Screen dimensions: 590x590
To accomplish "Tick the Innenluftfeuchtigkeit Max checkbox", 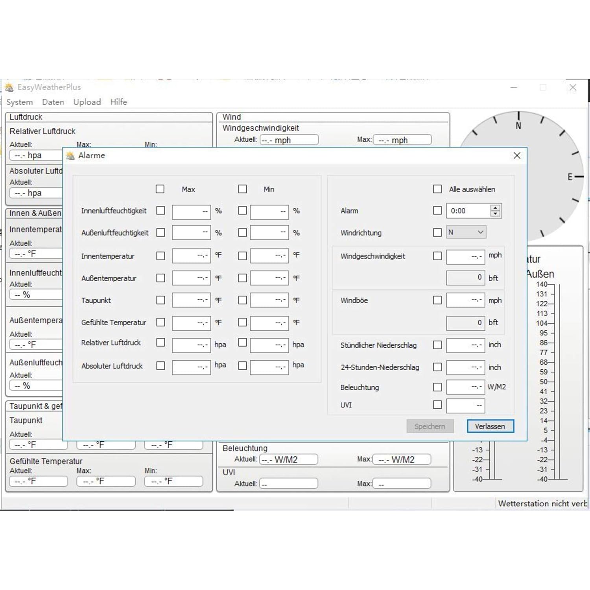I will 160,210.
